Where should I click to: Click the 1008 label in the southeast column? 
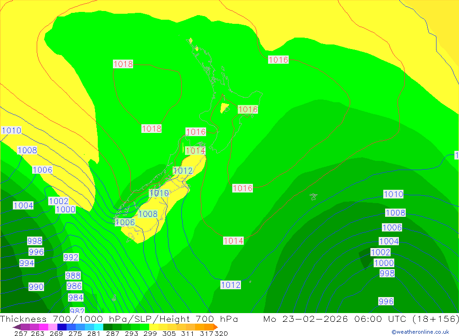(x=396, y=213)
